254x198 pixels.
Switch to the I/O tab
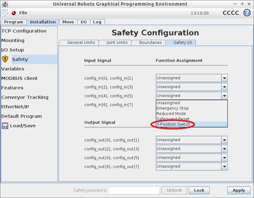[83, 22]
